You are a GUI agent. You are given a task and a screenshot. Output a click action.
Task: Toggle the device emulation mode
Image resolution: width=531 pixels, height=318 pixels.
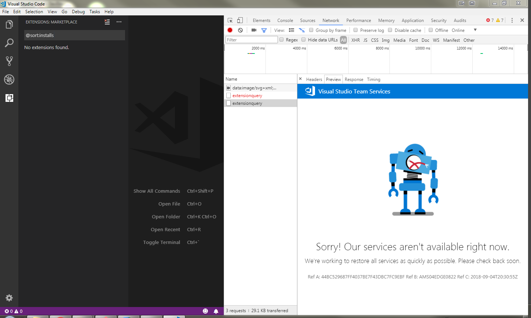240,20
